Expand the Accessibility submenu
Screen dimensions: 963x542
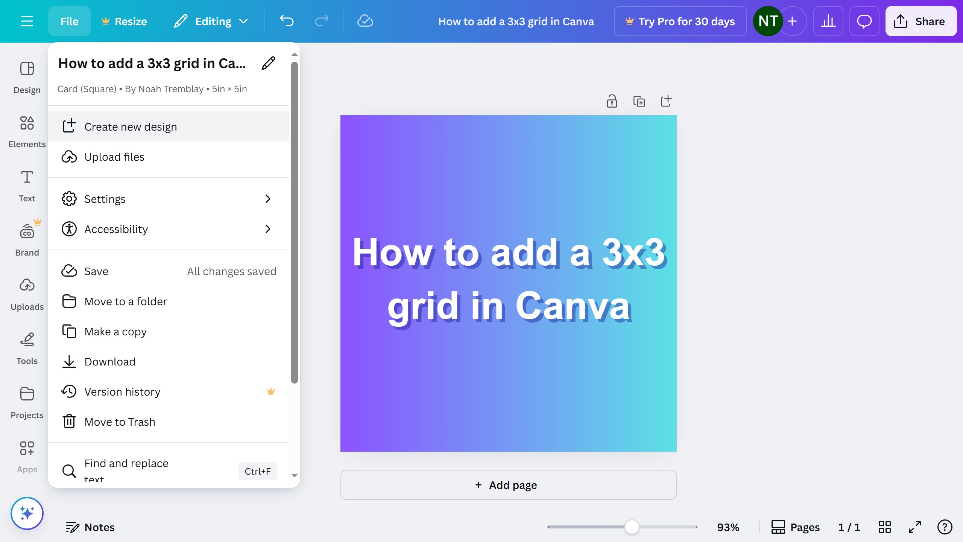point(169,229)
